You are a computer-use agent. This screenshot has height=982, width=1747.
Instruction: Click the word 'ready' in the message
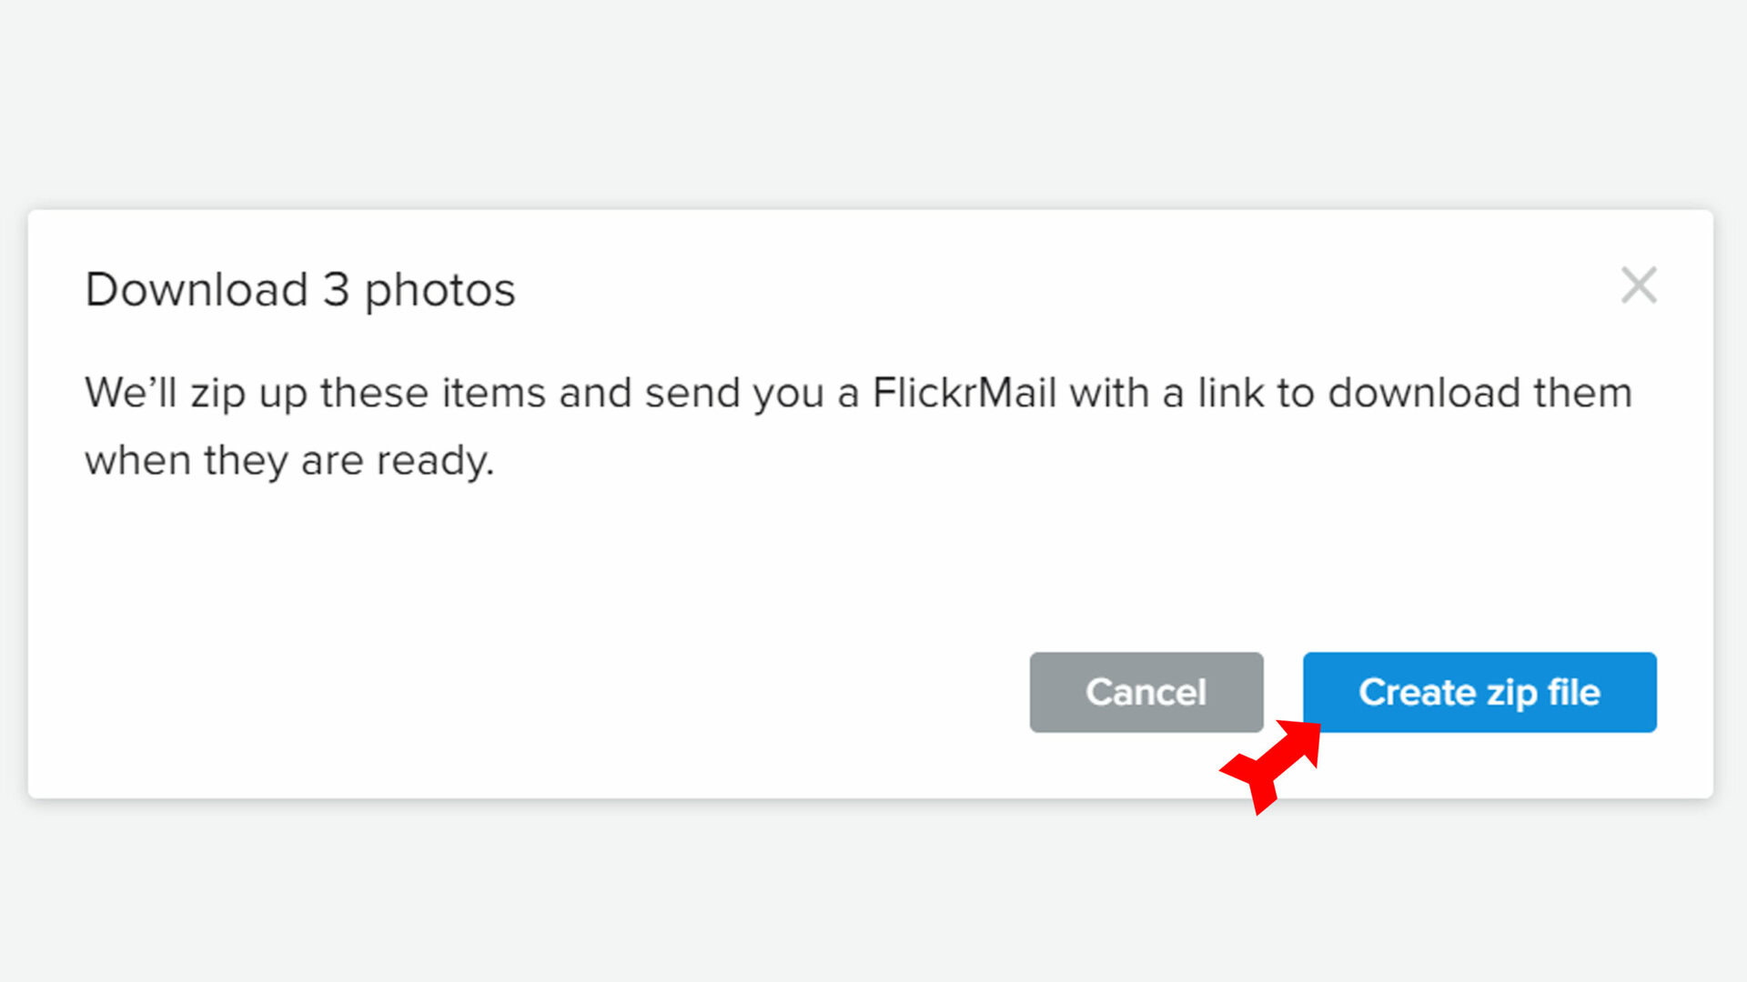(x=430, y=462)
